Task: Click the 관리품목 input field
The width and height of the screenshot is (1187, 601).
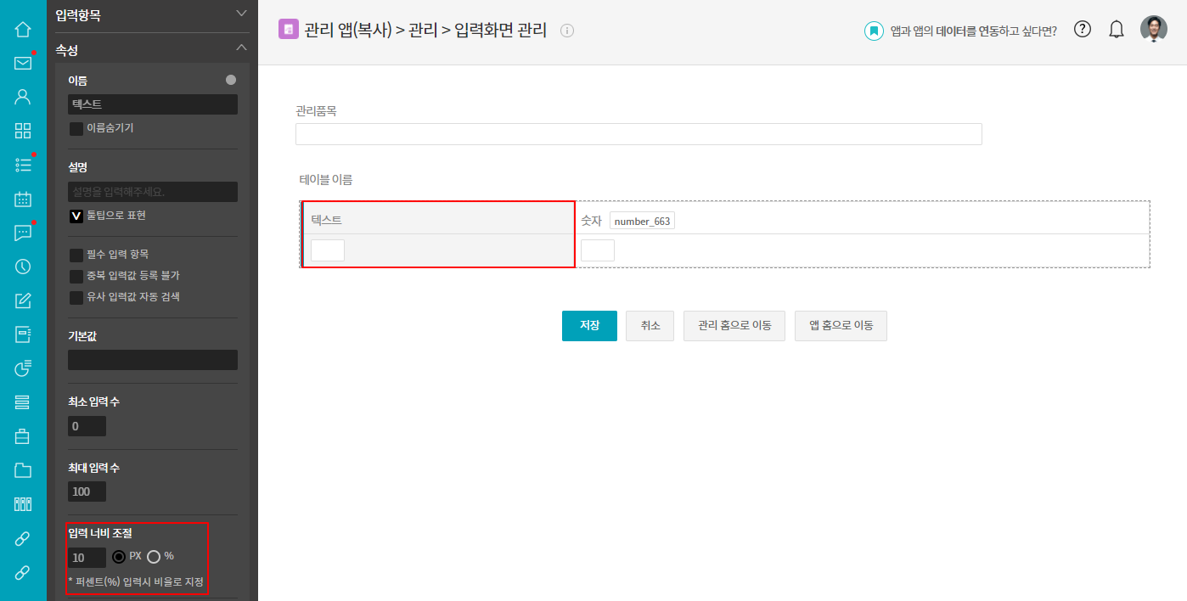Action: pyautogui.click(x=639, y=134)
